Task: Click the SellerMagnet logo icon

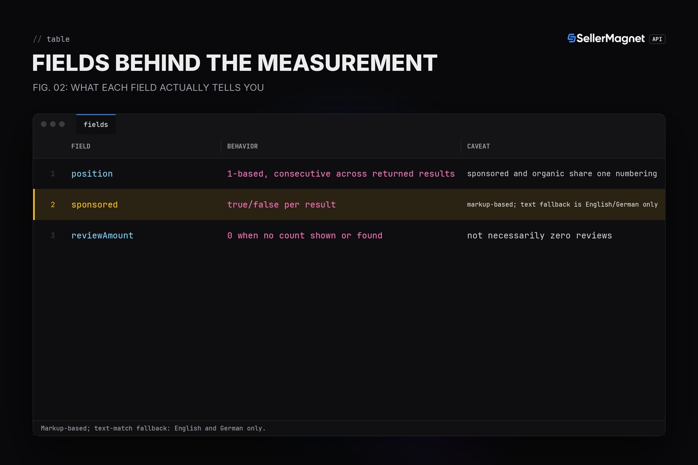Action: coord(571,39)
